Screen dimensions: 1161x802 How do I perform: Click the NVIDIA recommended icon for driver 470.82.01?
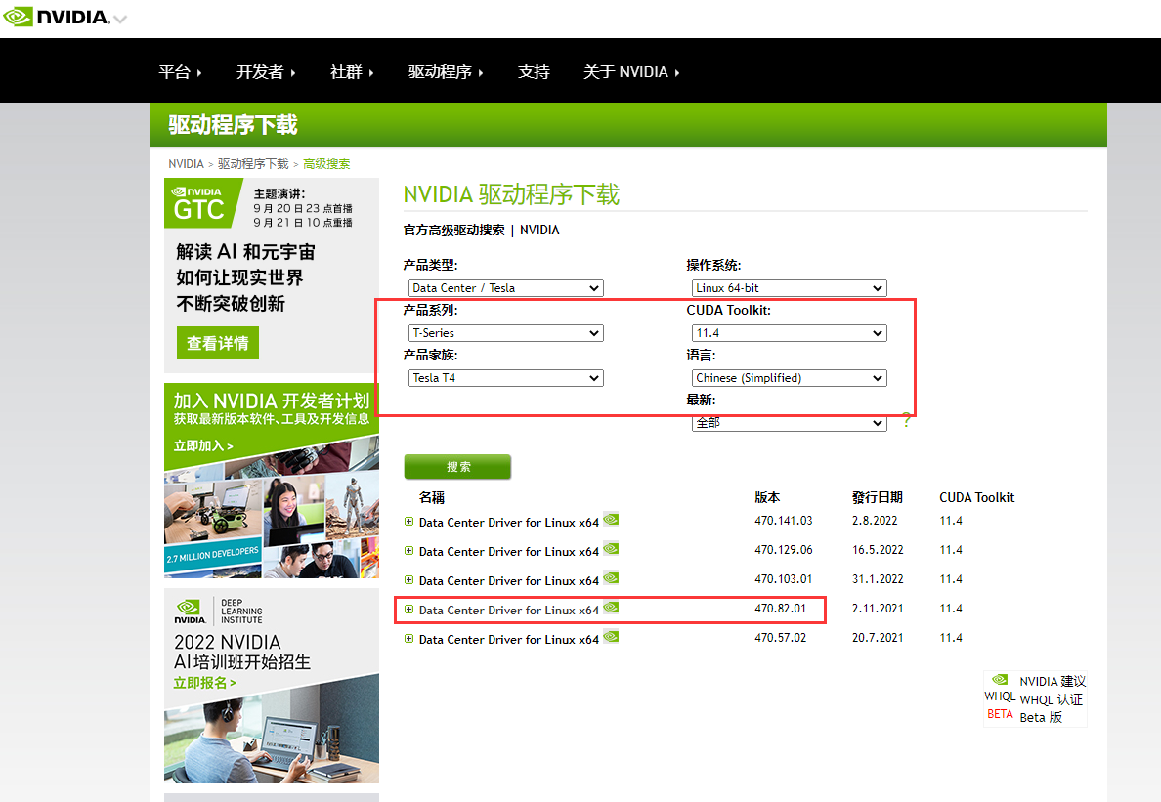coord(611,608)
